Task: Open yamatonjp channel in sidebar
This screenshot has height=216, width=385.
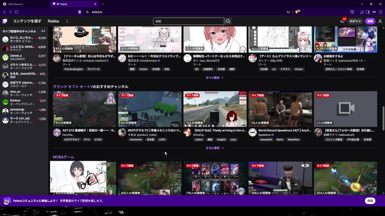Action: (24, 111)
